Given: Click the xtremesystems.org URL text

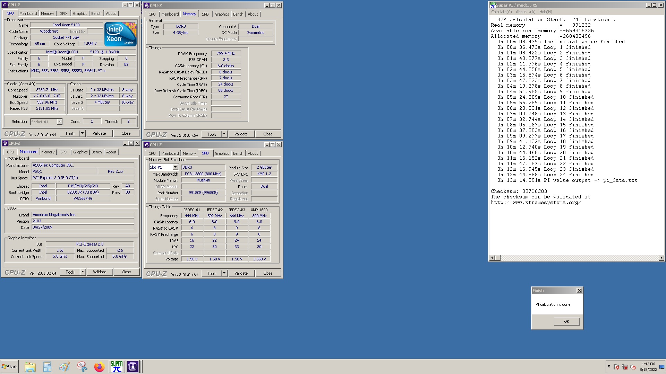Looking at the screenshot, I should click(x=536, y=202).
